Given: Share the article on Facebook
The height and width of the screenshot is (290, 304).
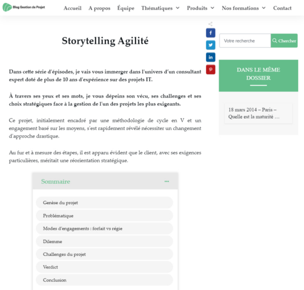Looking at the screenshot, I should (x=211, y=33).
